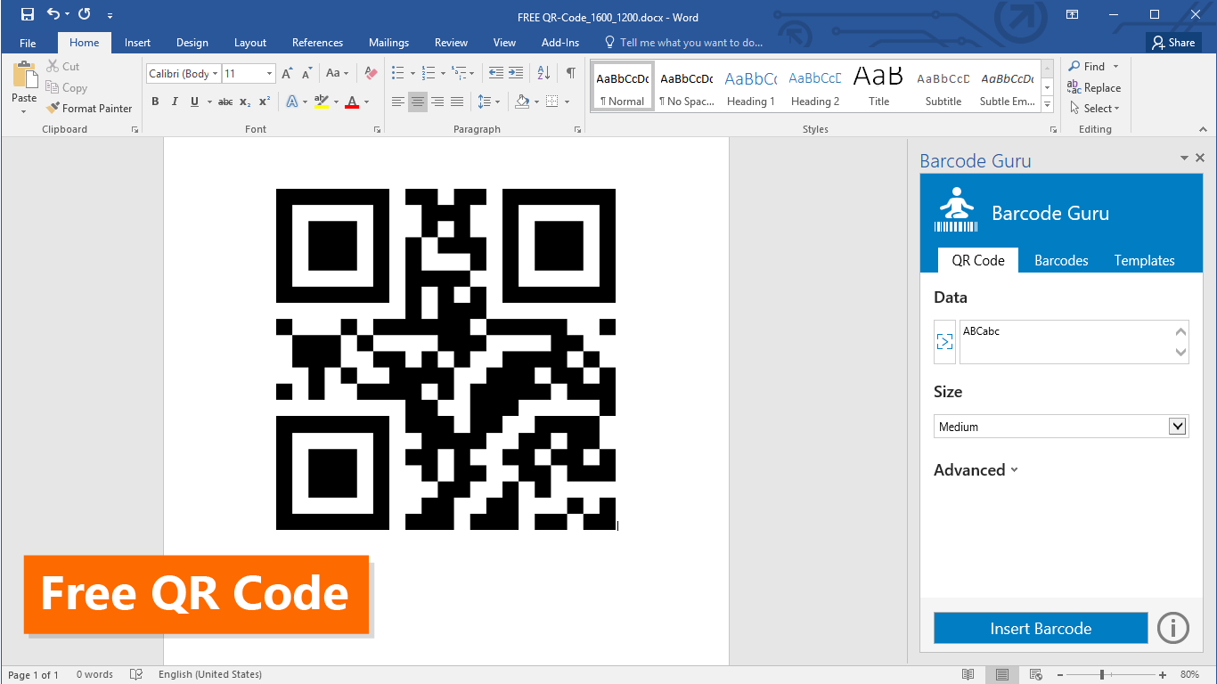Screen dimensions: 1217x684
Task: Open the Text Highlight Color tool
Action: point(322,102)
